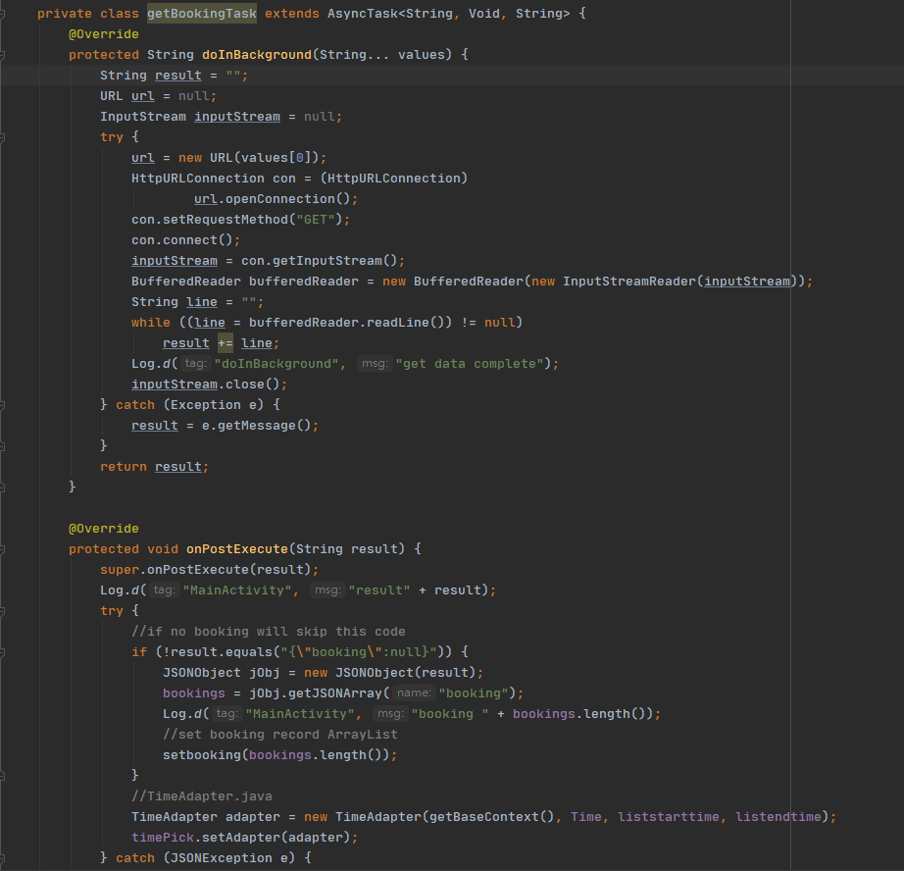Collapse the doInBackground method fold marker
The width and height of the screenshot is (904, 871).
point(2,55)
